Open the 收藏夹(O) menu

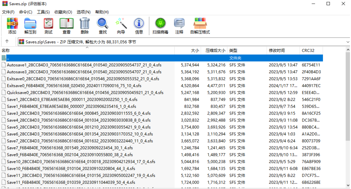(x=63, y=12)
